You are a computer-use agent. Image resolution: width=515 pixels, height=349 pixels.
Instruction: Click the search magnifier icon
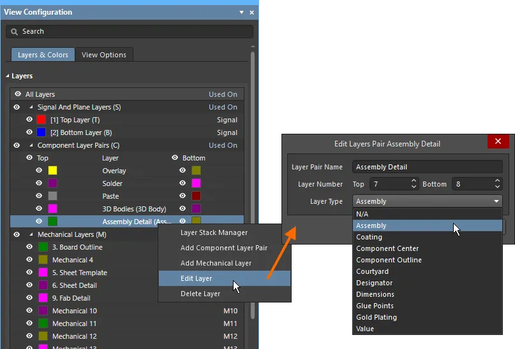tap(14, 31)
